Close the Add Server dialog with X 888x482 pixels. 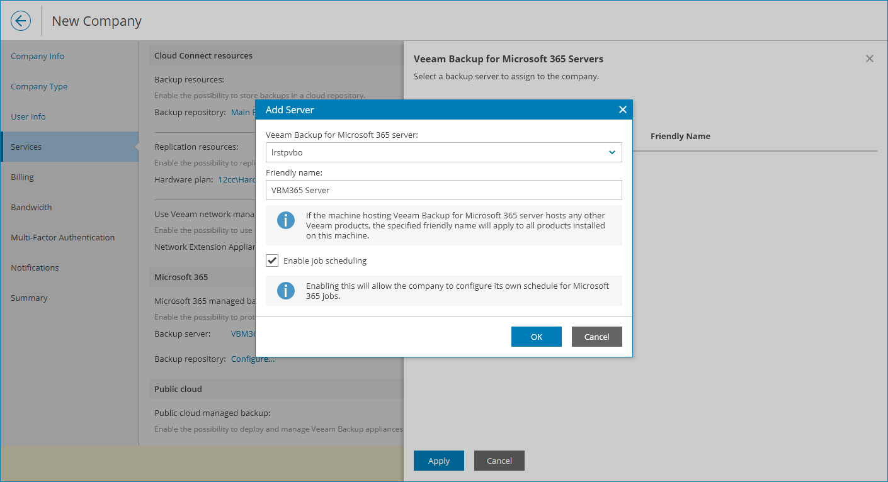tap(622, 109)
